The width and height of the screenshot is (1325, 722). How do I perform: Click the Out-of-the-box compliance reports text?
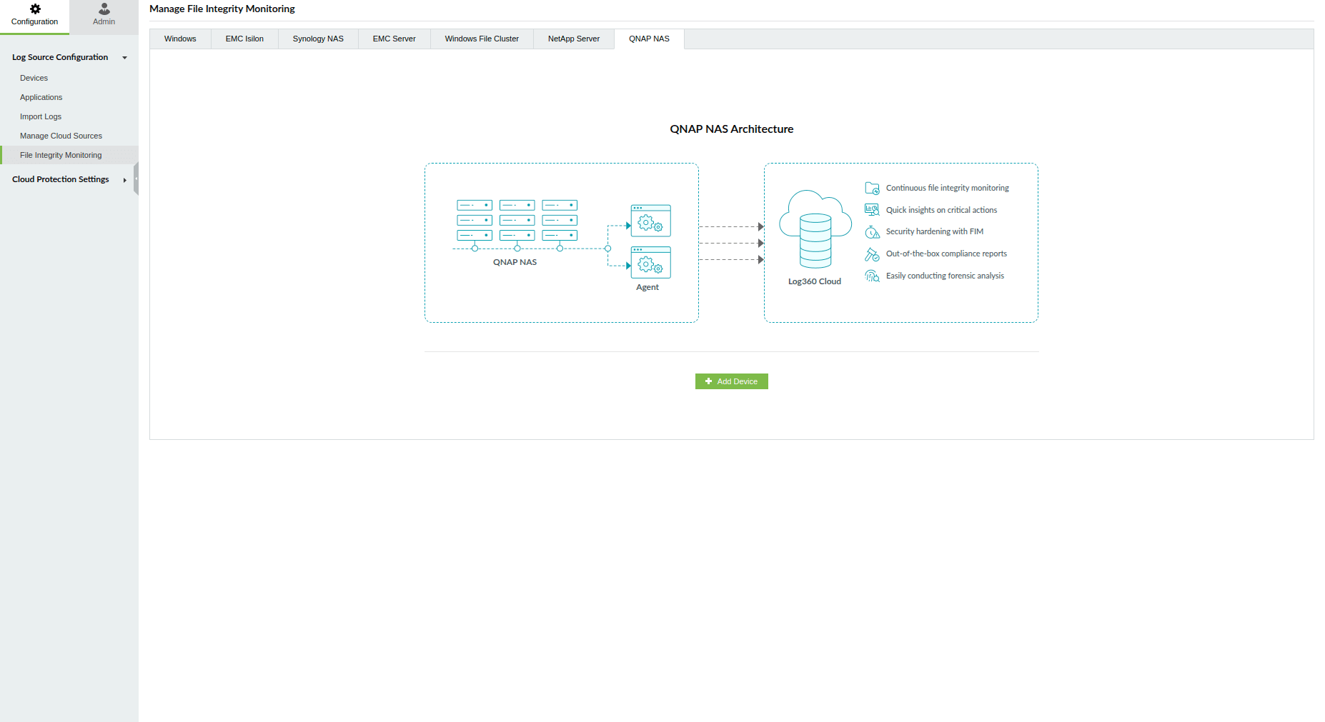tap(946, 254)
